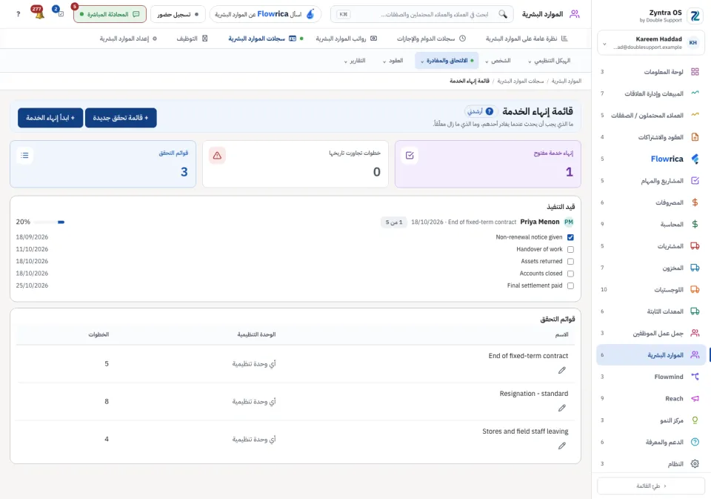Collapse the sidebar with طي القائمة
Screen dimensions: 711x499
tap(651, 486)
